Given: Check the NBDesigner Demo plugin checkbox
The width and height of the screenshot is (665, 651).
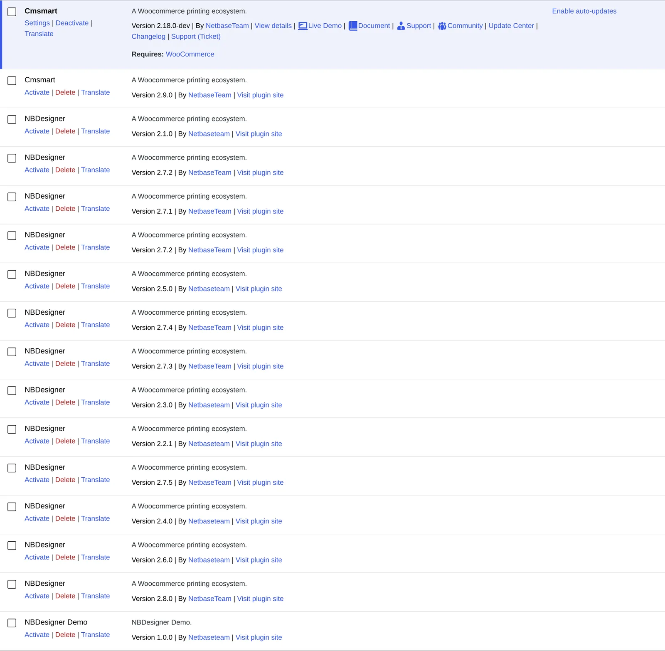Looking at the screenshot, I should click(x=12, y=623).
